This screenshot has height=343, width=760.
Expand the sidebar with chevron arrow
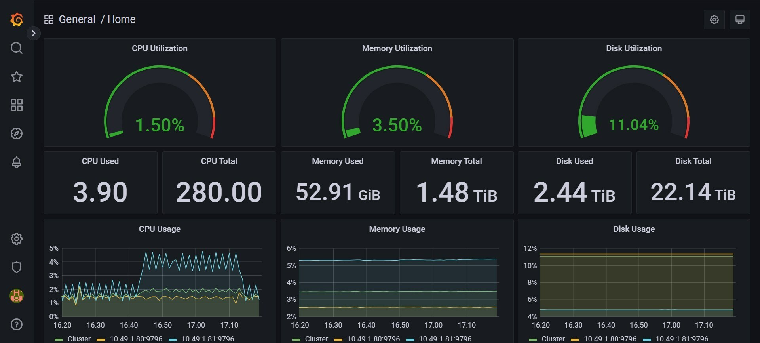click(x=34, y=33)
